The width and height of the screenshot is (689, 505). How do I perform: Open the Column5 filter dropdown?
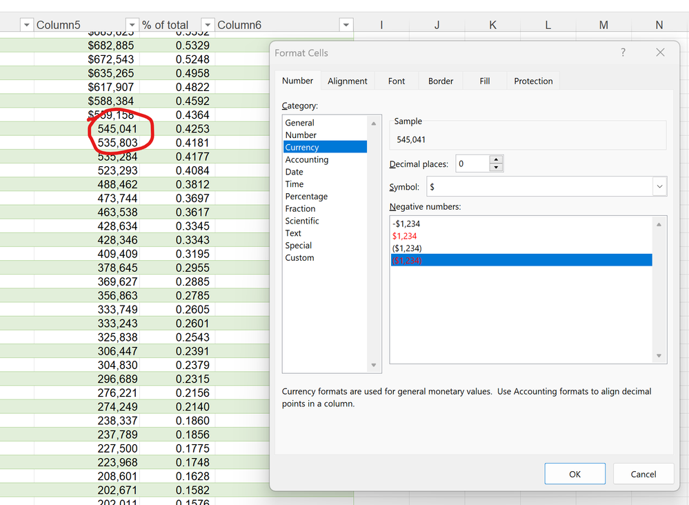(x=132, y=25)
